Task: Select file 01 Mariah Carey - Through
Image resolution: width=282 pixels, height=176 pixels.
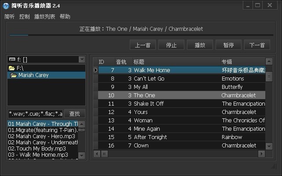Action: click(x=43, y=124)
